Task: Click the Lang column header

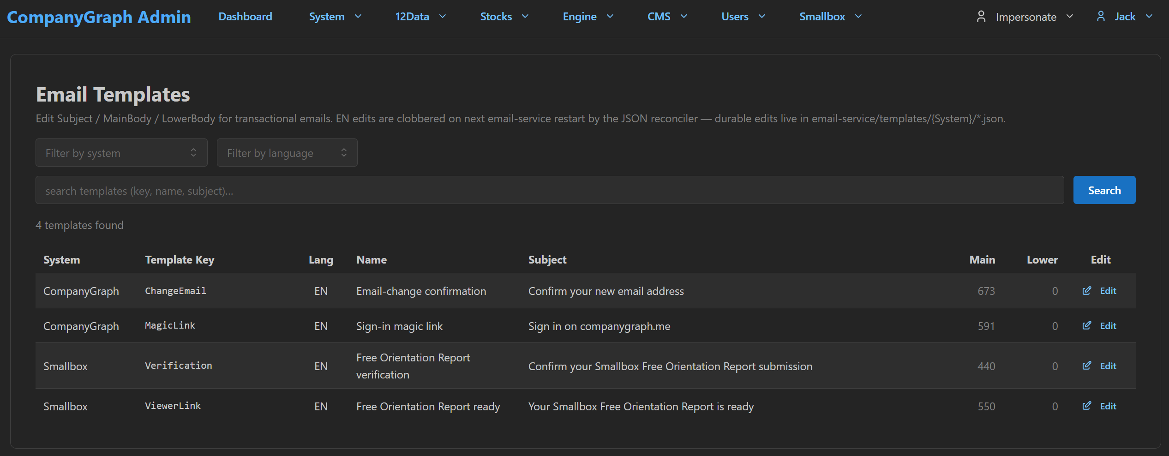Action: [x=321, y=260]
